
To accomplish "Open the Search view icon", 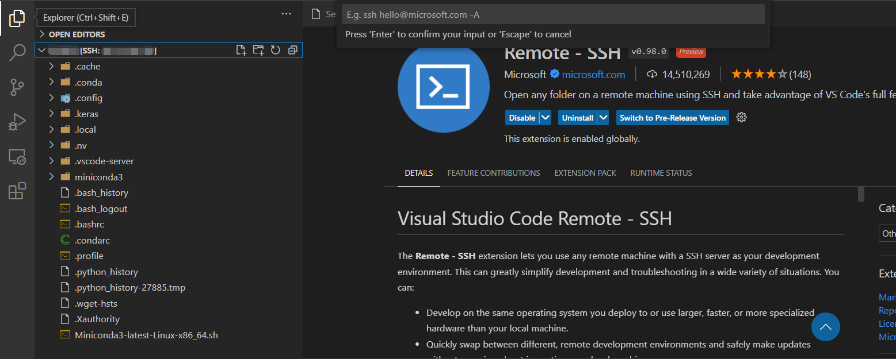I will point(17,52).
